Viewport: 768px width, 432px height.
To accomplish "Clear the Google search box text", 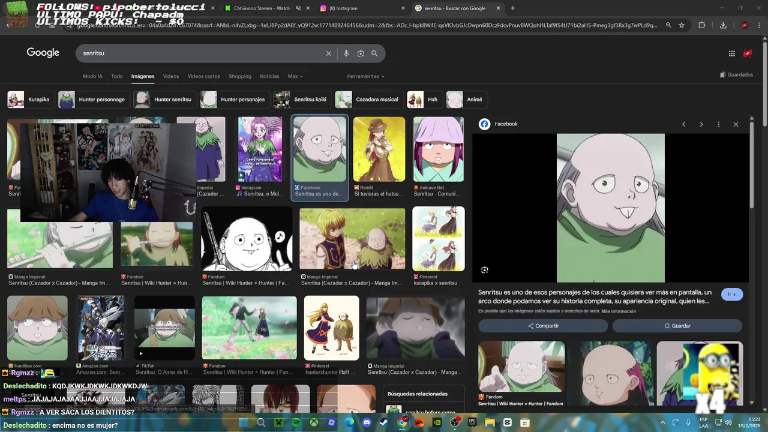I will click(328, 53).
